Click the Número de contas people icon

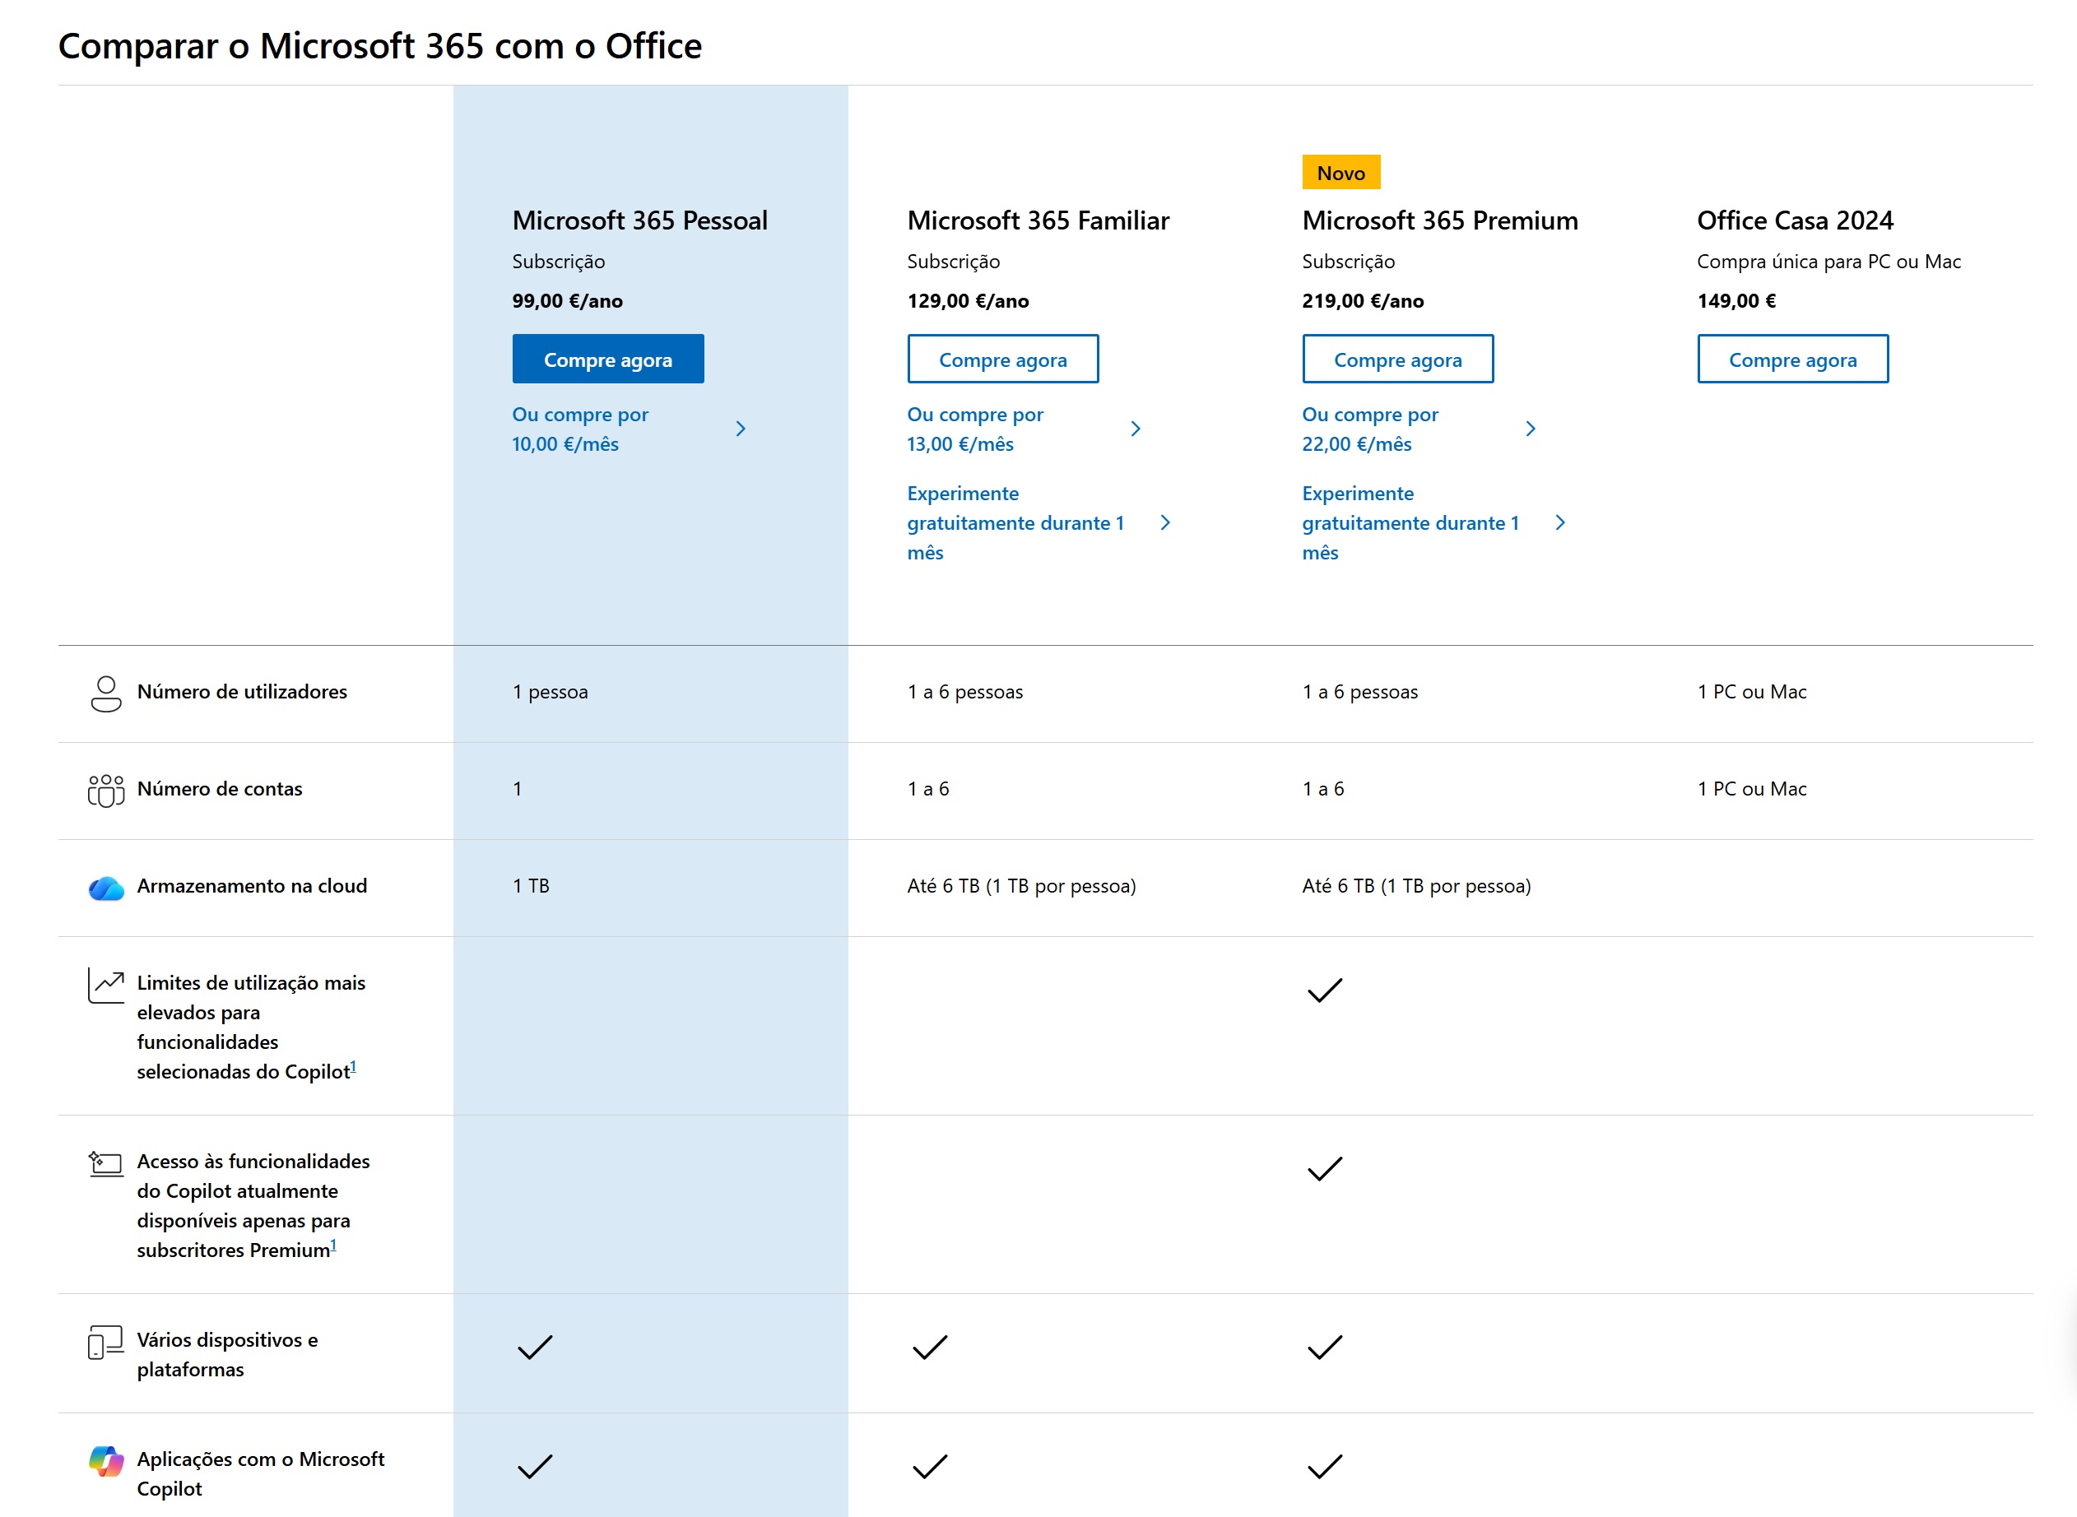pyautogui.click(x=105, y=790)
